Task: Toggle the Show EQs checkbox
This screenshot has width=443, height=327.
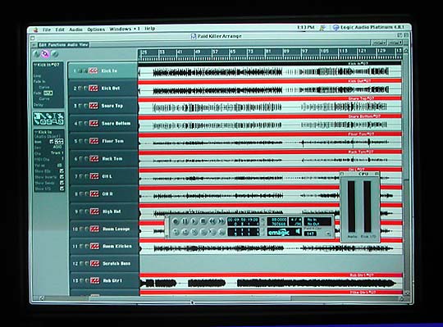Action: click(62, 171)
